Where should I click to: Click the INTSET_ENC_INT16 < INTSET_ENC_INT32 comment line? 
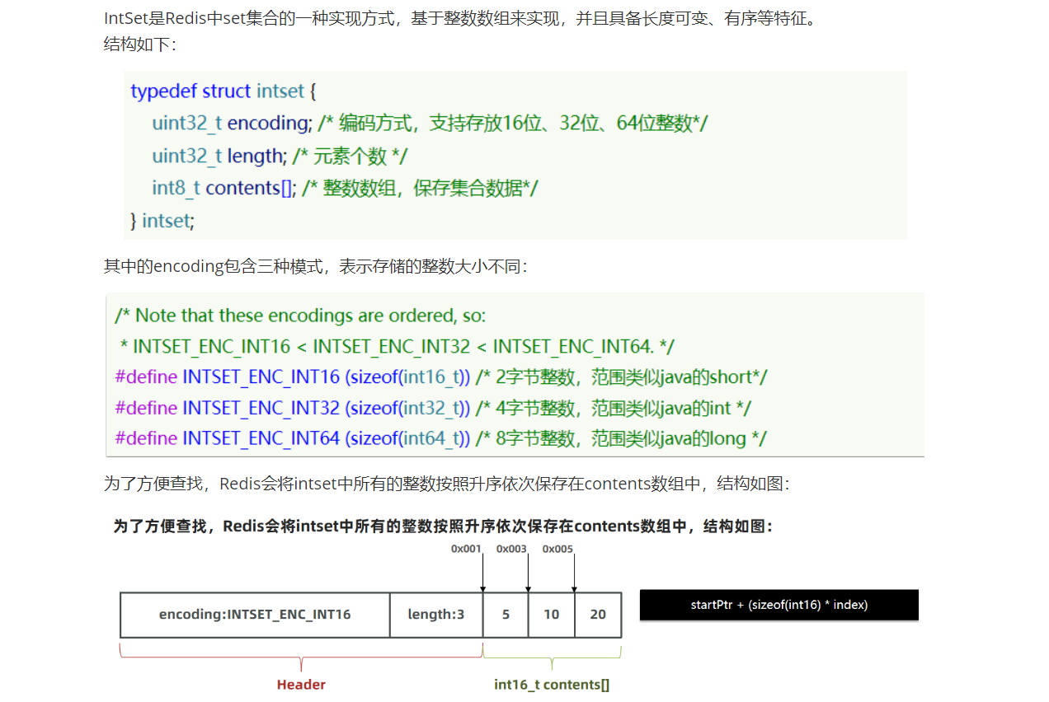pos(397,346)
